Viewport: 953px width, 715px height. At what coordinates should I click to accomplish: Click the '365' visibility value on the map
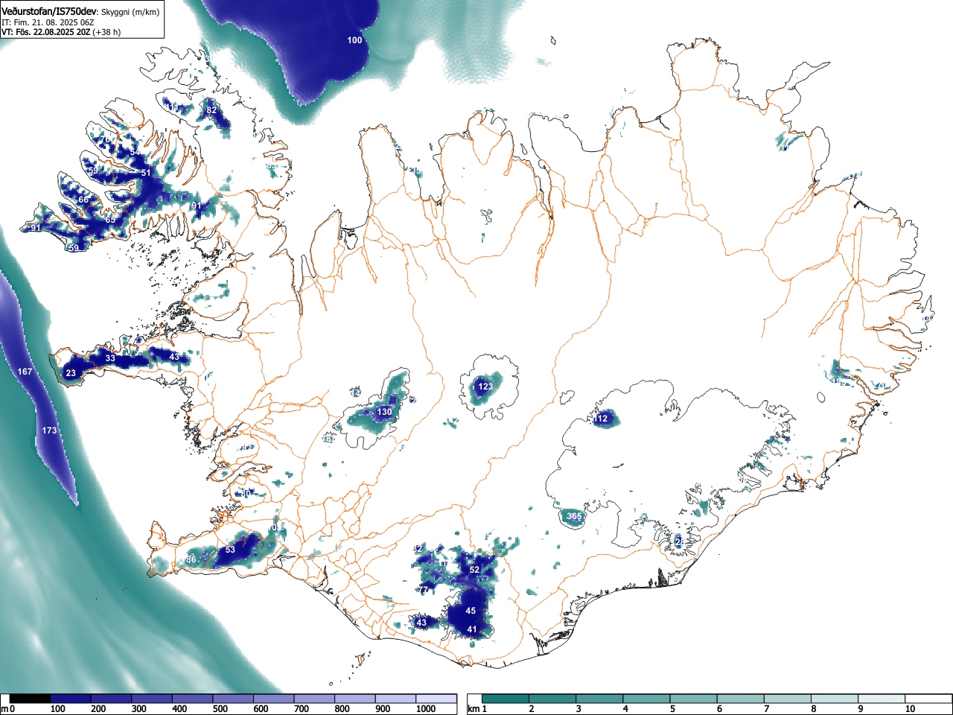tap(574, 516)
